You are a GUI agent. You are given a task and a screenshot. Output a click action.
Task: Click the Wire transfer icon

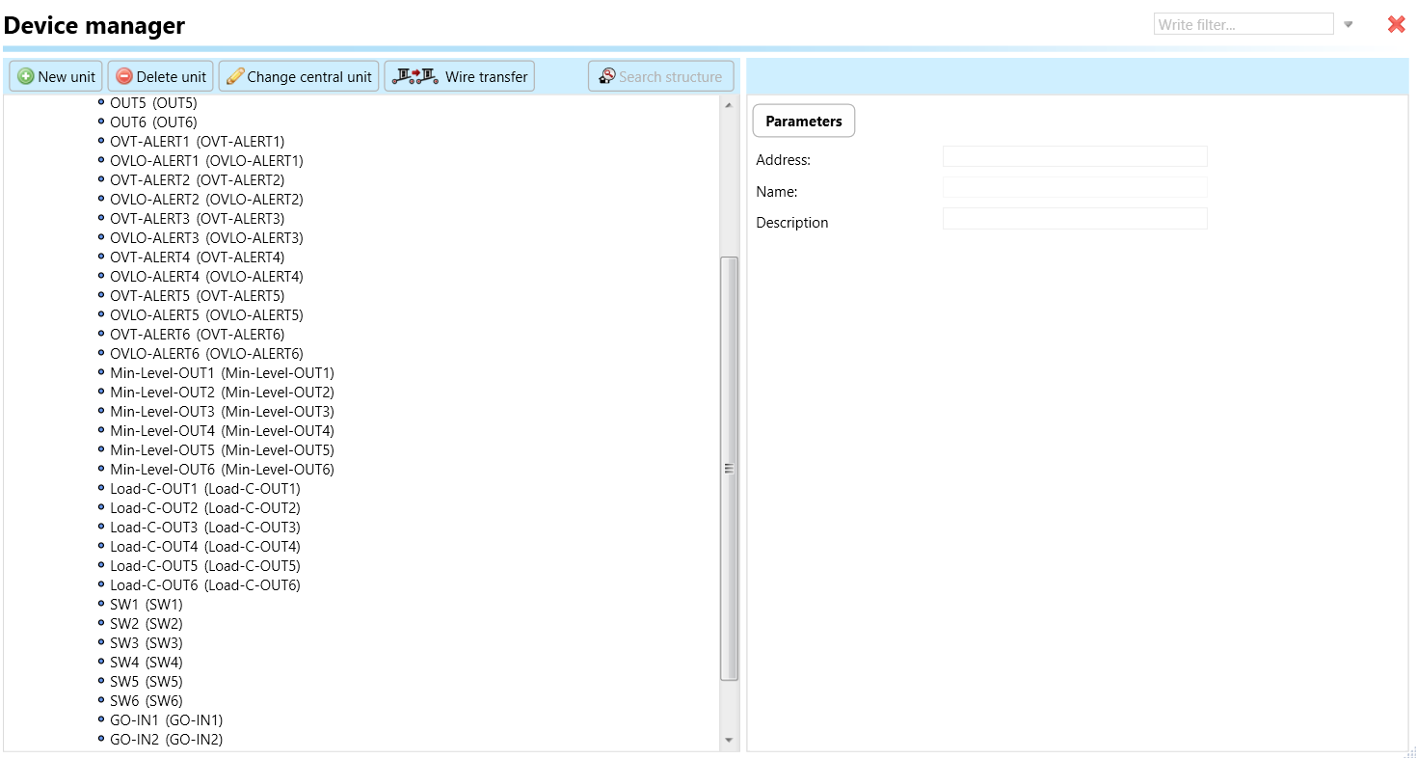pos(415,76)
